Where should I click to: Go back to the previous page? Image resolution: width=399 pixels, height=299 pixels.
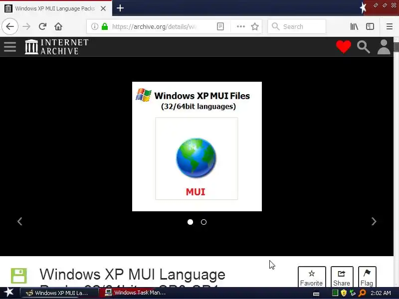[10, 26]
